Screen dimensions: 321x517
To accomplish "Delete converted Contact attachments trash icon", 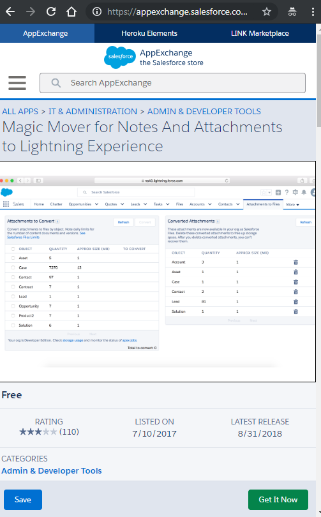I will pyautogui.click(x=295, y=292).
